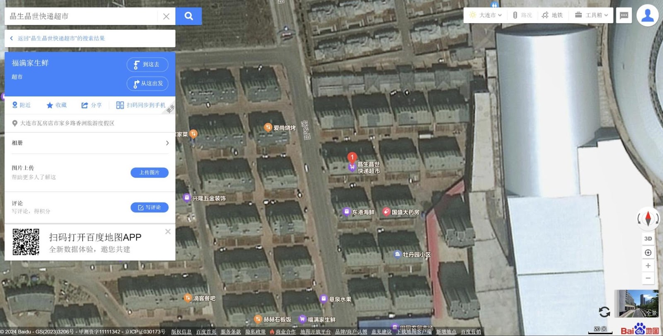
Task: Close the QR code app promotion banner
Action: point(168,232)
